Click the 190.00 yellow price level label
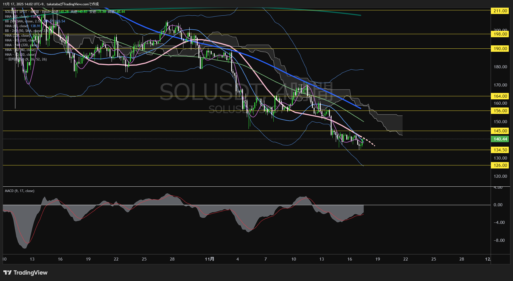The image size is (513, 281). (x=500, y=49)
